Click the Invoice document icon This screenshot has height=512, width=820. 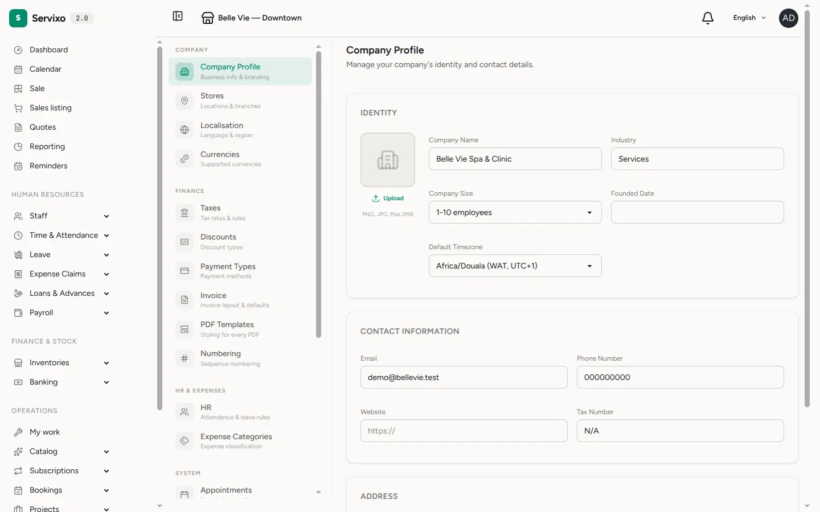(184, 300)
